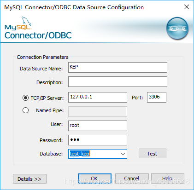Open the Database dropdown arrow
Image resolution: width=194 pixels, height=190 pixels.
pyautogui.click(x=123, y=154)
